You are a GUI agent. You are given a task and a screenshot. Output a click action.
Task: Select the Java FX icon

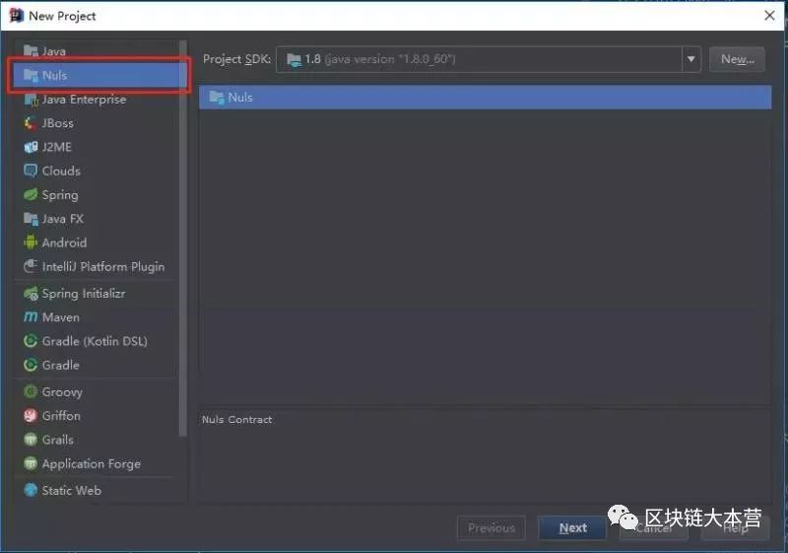(x=31, y=219)
